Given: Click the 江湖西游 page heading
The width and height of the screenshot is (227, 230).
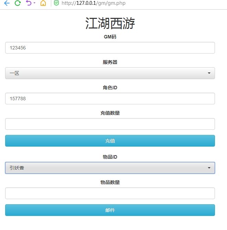Looking at the screenshot, I should (110, 23).
